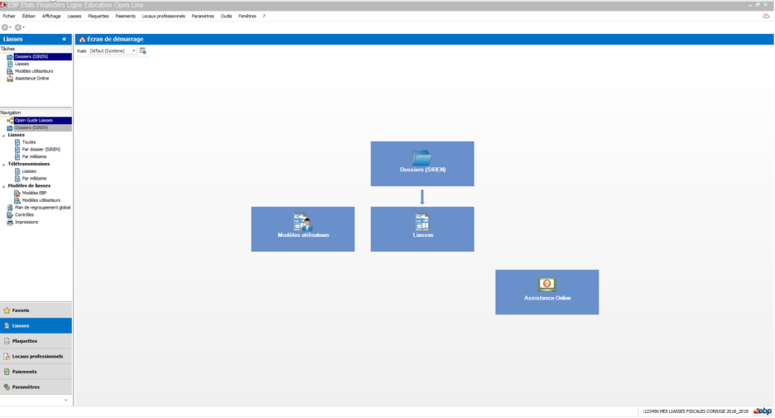Collapse the Télétransmissions group in the Navigation tree
The height and width of the screenshot is (418, 775).
coord(3,165)
